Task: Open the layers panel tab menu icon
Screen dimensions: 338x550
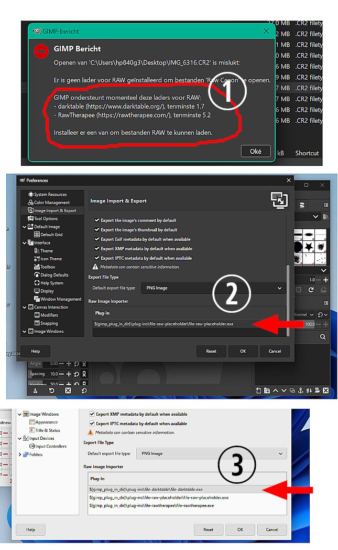Action: click(x=326, y=303)
